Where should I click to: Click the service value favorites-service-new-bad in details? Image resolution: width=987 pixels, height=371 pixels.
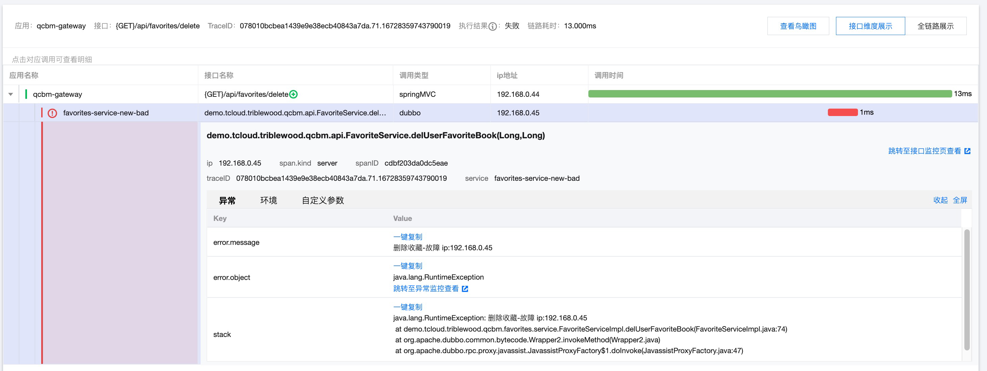point(536,178)
